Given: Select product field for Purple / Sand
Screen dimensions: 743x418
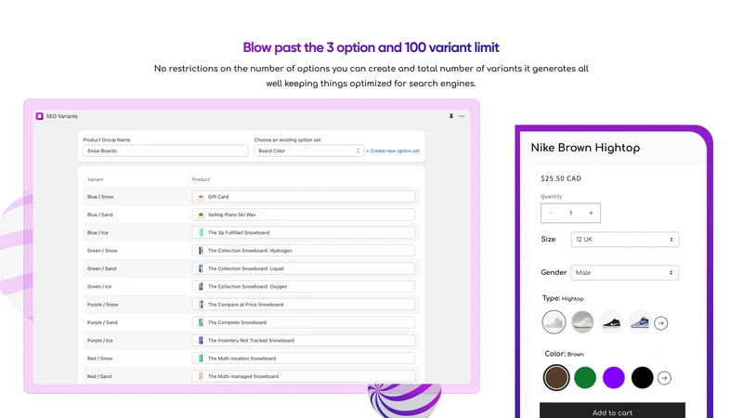Looking at the screenshot, I should click(x=304, y=322).
